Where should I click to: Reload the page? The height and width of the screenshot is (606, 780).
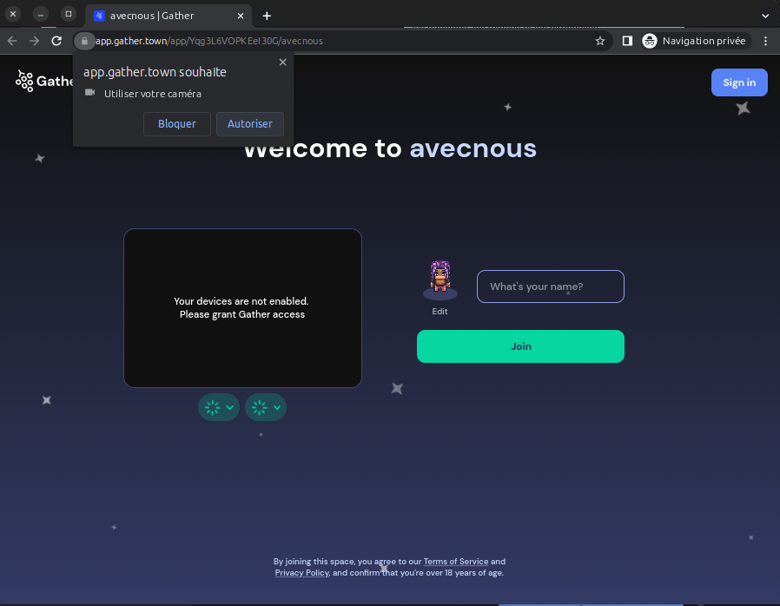[56, 41]
